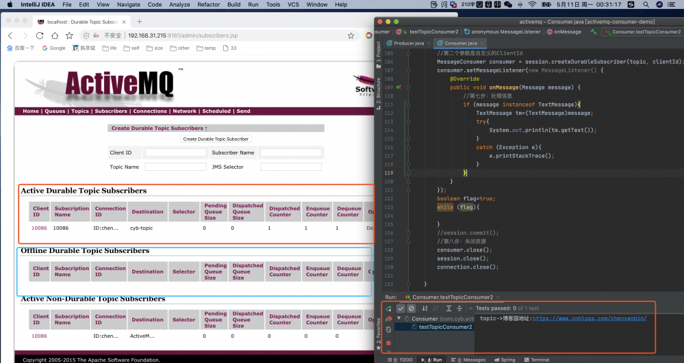The height and width of the screenshot is (363, 684).
Task: Focus the Topic Name input field
Action: (x=176, y=167)
